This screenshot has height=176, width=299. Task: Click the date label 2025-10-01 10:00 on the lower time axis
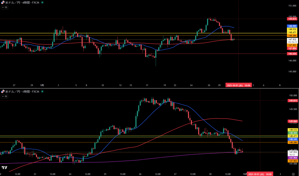pos(260,174)
